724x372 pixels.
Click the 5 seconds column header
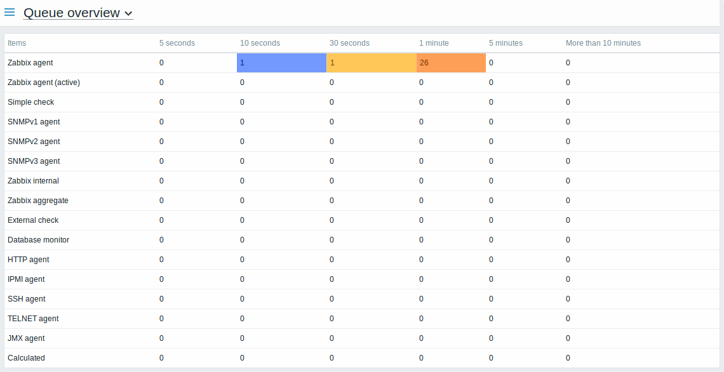[177, 43]
